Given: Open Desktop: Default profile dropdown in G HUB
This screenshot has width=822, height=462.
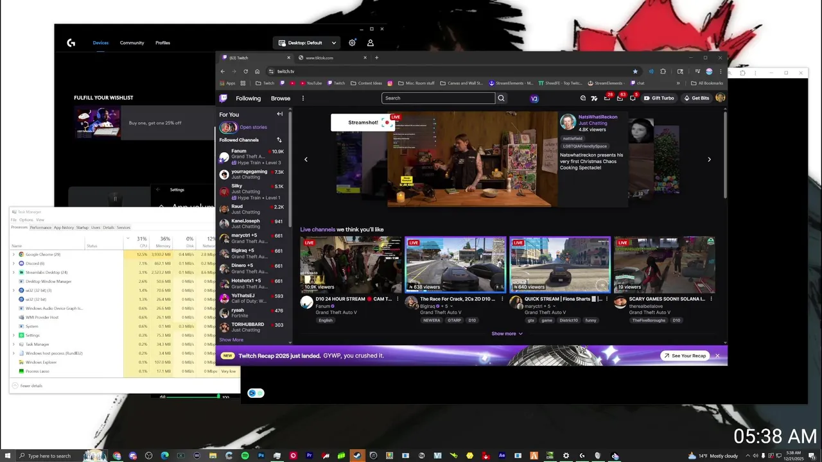Looking at the screenshot, I should coord(308,43).
